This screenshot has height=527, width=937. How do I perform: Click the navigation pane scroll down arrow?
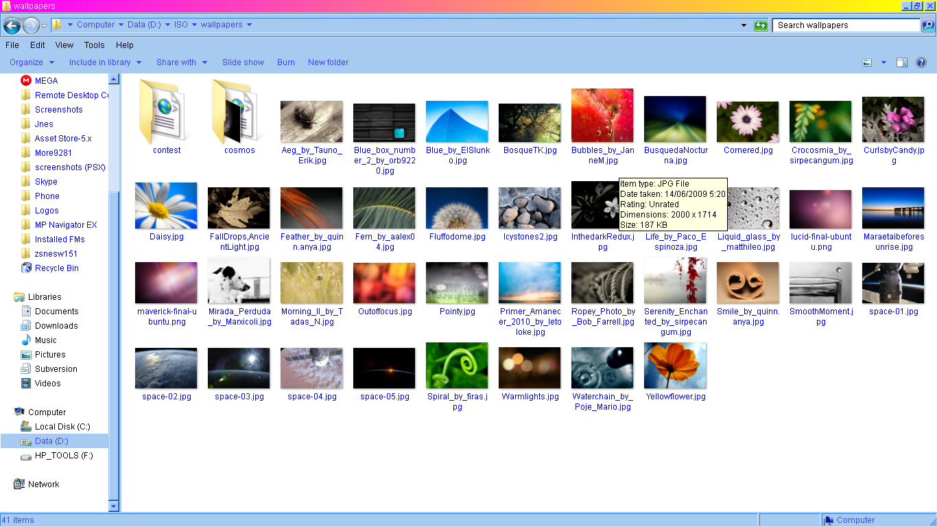point(114,506)
